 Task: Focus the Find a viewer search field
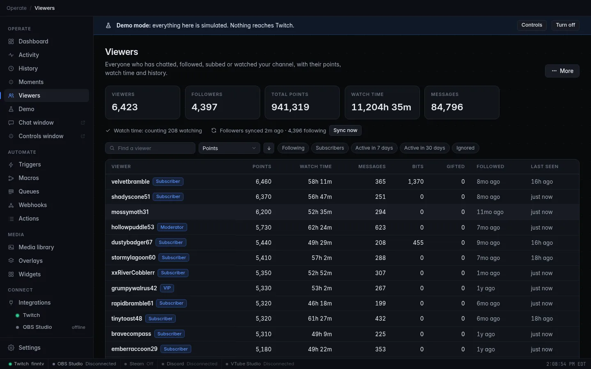(x=150, y=148)
